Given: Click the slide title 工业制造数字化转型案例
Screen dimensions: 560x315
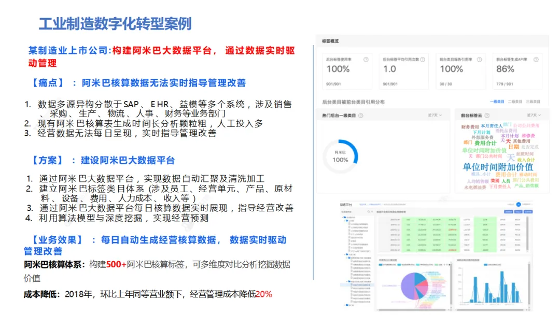Looking at the screenshot, I should pos(115,24).
